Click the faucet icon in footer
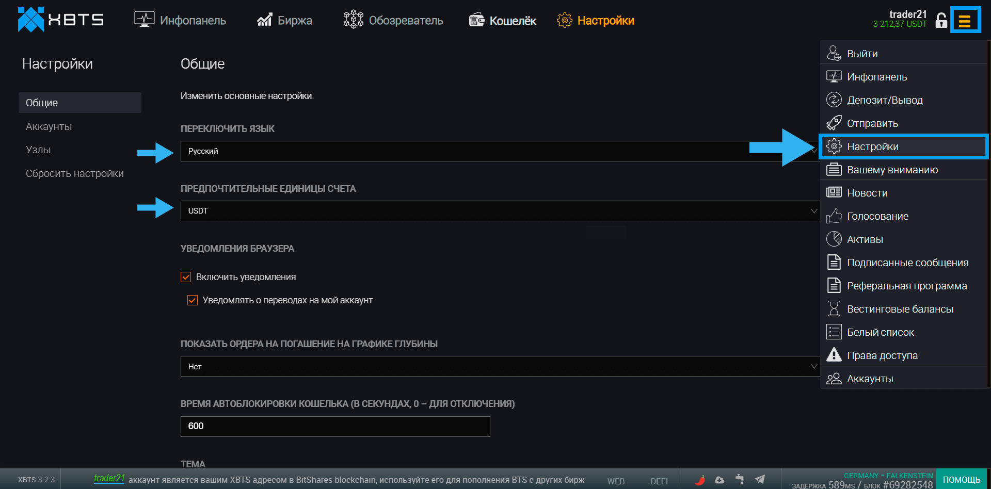Screen dimensions: 991x489 (x=740, y=479)
